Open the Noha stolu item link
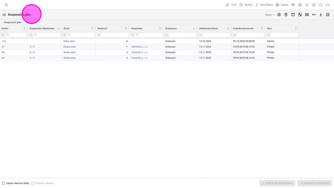The width and height of the screenshot is (334, 188). 69,41
